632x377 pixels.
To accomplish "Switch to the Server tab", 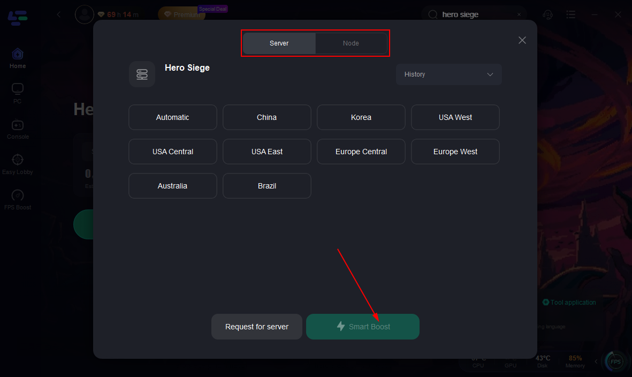I will (279, 43).
